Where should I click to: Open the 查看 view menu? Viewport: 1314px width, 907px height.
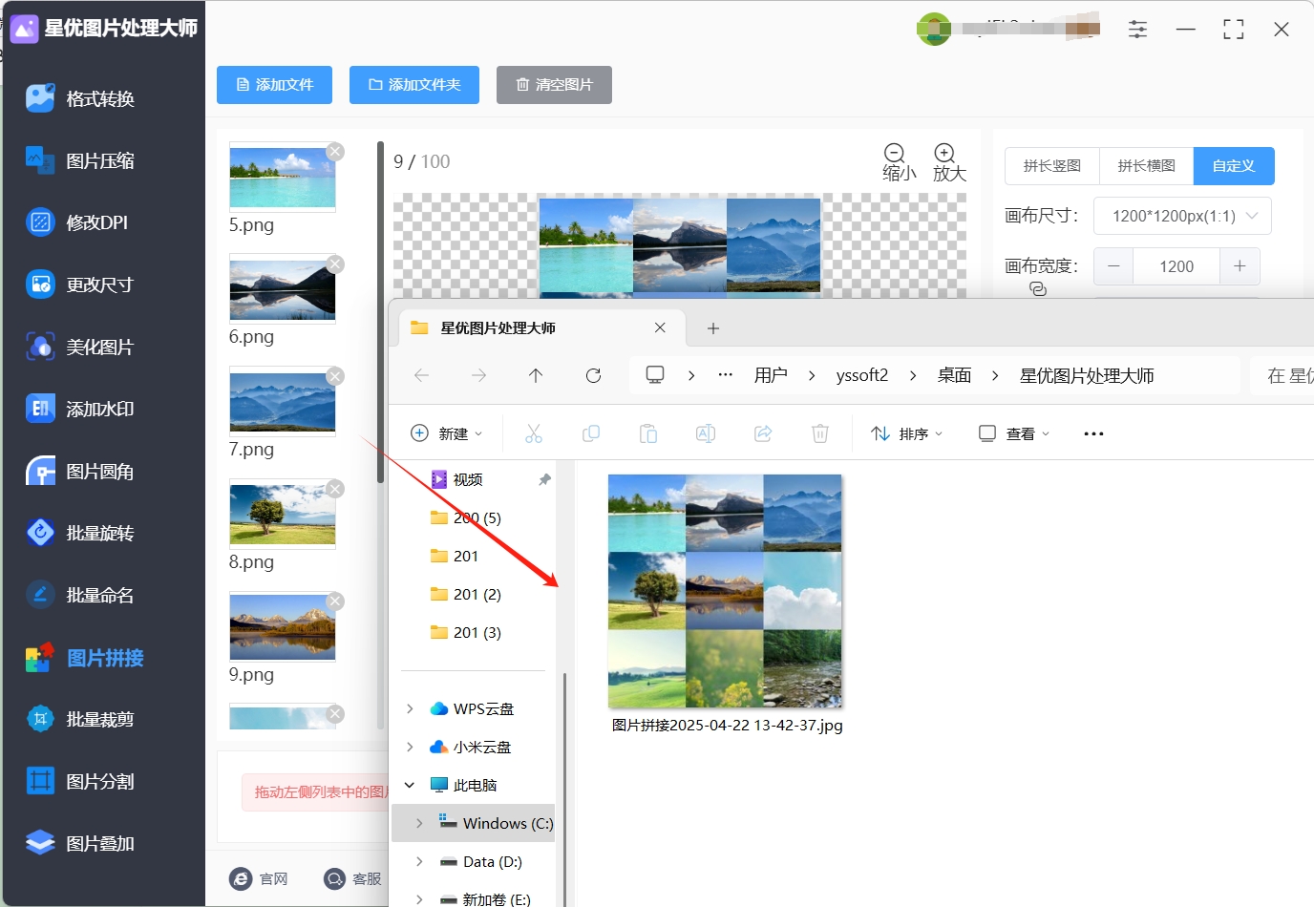tap(1014, 433)
